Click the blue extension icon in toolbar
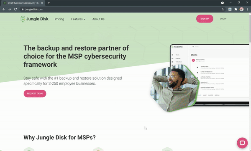251x151 pixels. pos(230,9)
